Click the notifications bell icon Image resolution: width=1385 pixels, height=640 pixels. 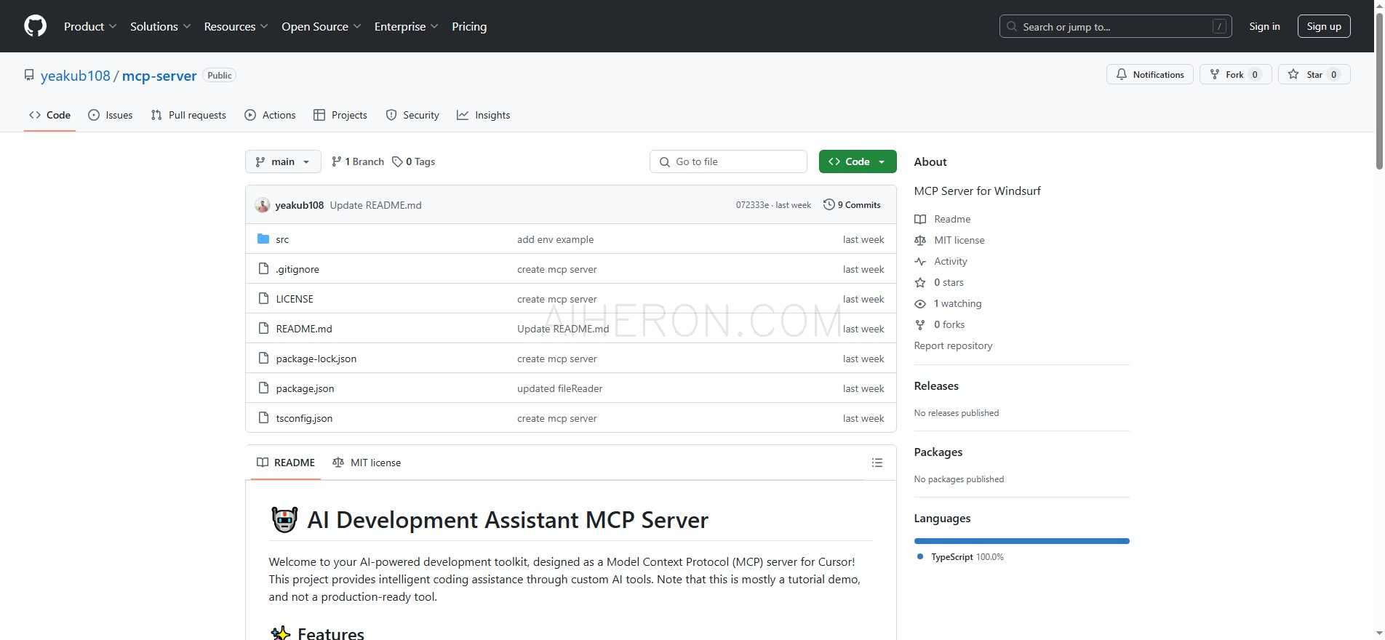pos(1122,74)
